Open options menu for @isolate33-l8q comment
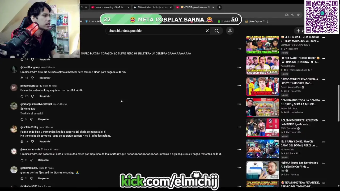Screen dimensions: 340x191 pos(239,127)
